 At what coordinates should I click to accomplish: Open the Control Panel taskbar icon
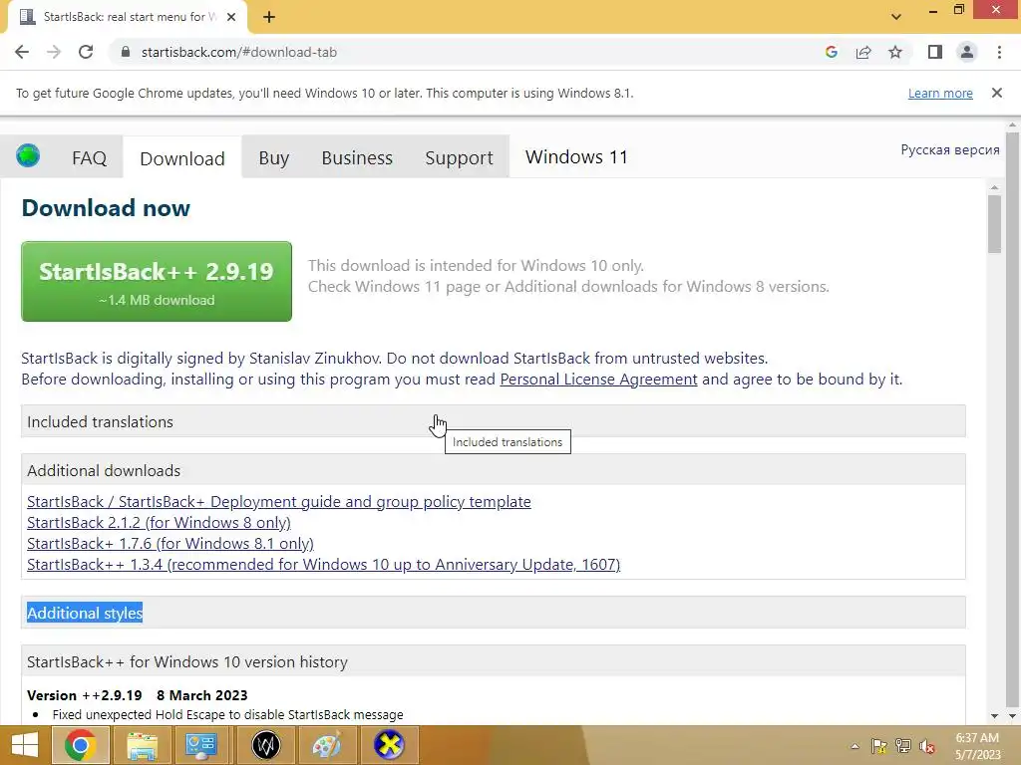[201, 745]
